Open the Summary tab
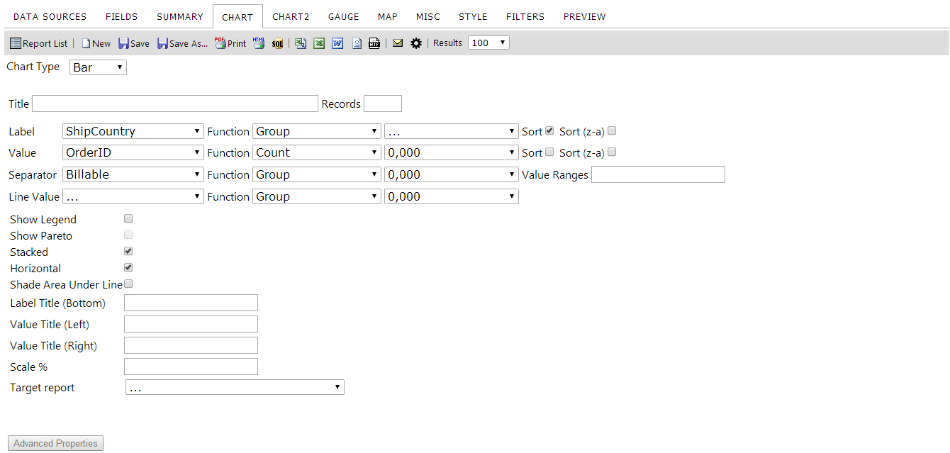 coord(180,16)
